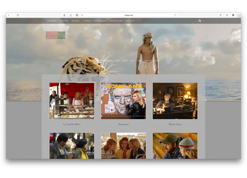Open the Safari Share button

221,15
